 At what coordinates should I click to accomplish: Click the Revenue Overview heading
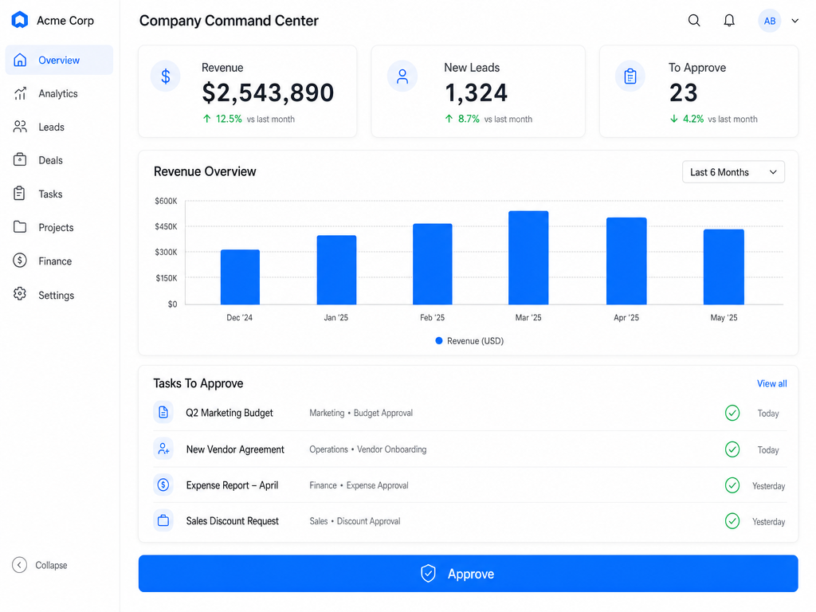(x=205, y=172)
